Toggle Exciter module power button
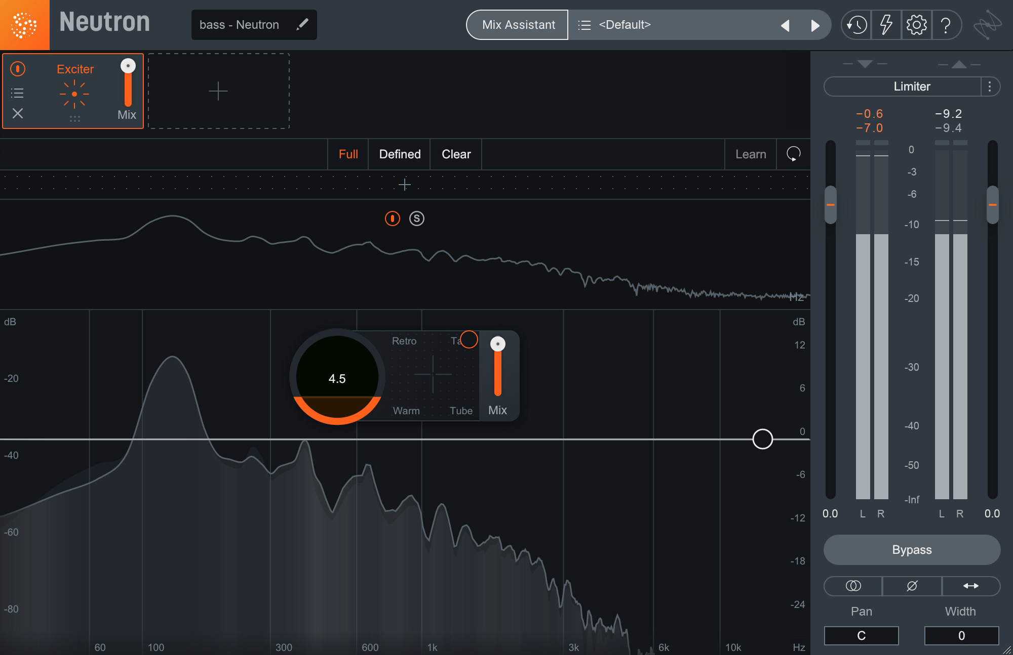The image size is (1013, 655). [18, 69]
